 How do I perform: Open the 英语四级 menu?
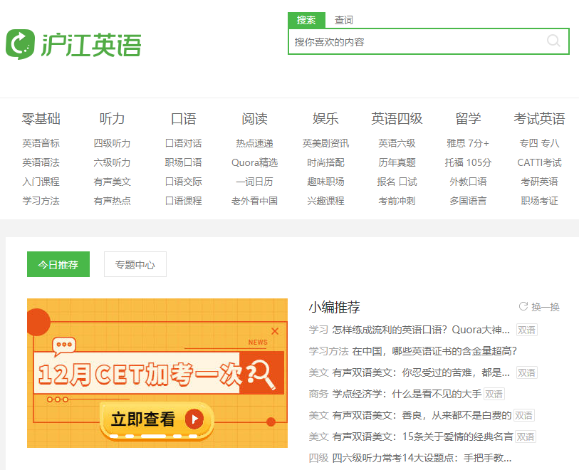coord(396,118)
